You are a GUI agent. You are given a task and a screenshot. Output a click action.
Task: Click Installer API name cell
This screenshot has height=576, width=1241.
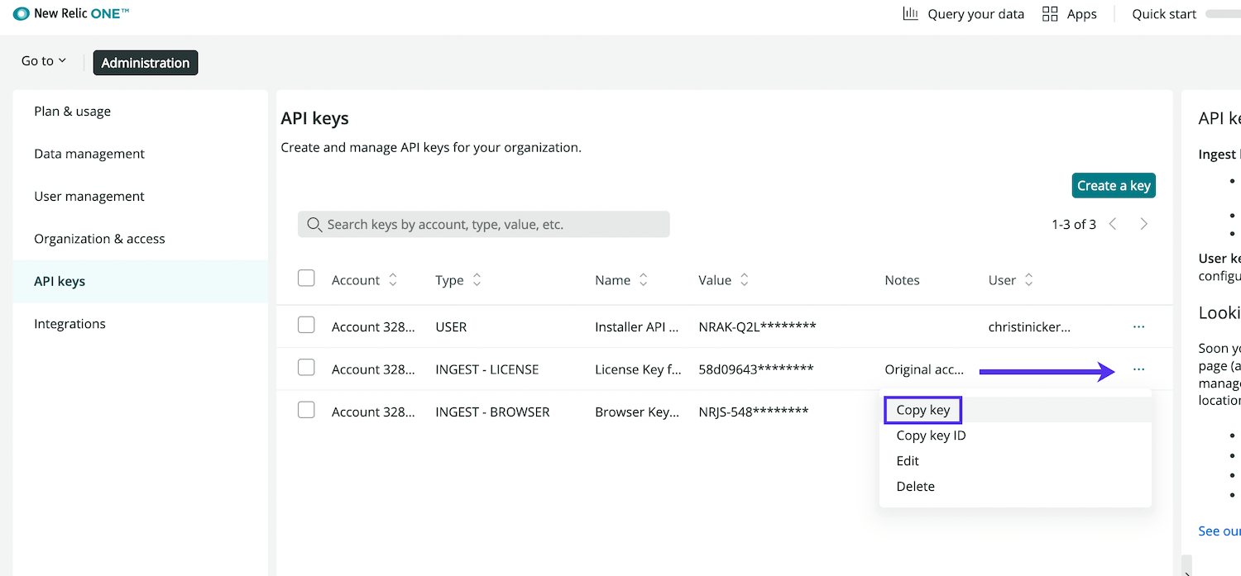point(638,327)
